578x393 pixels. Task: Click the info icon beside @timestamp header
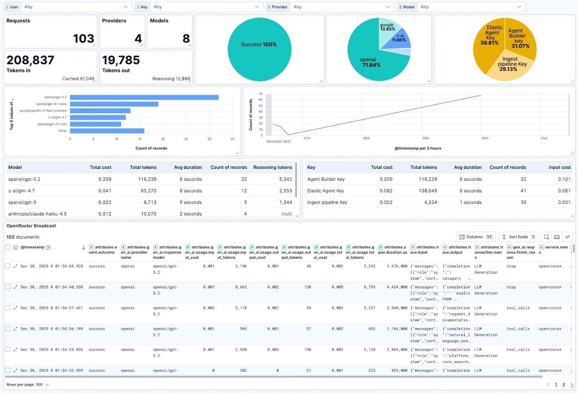coord(15,248)
